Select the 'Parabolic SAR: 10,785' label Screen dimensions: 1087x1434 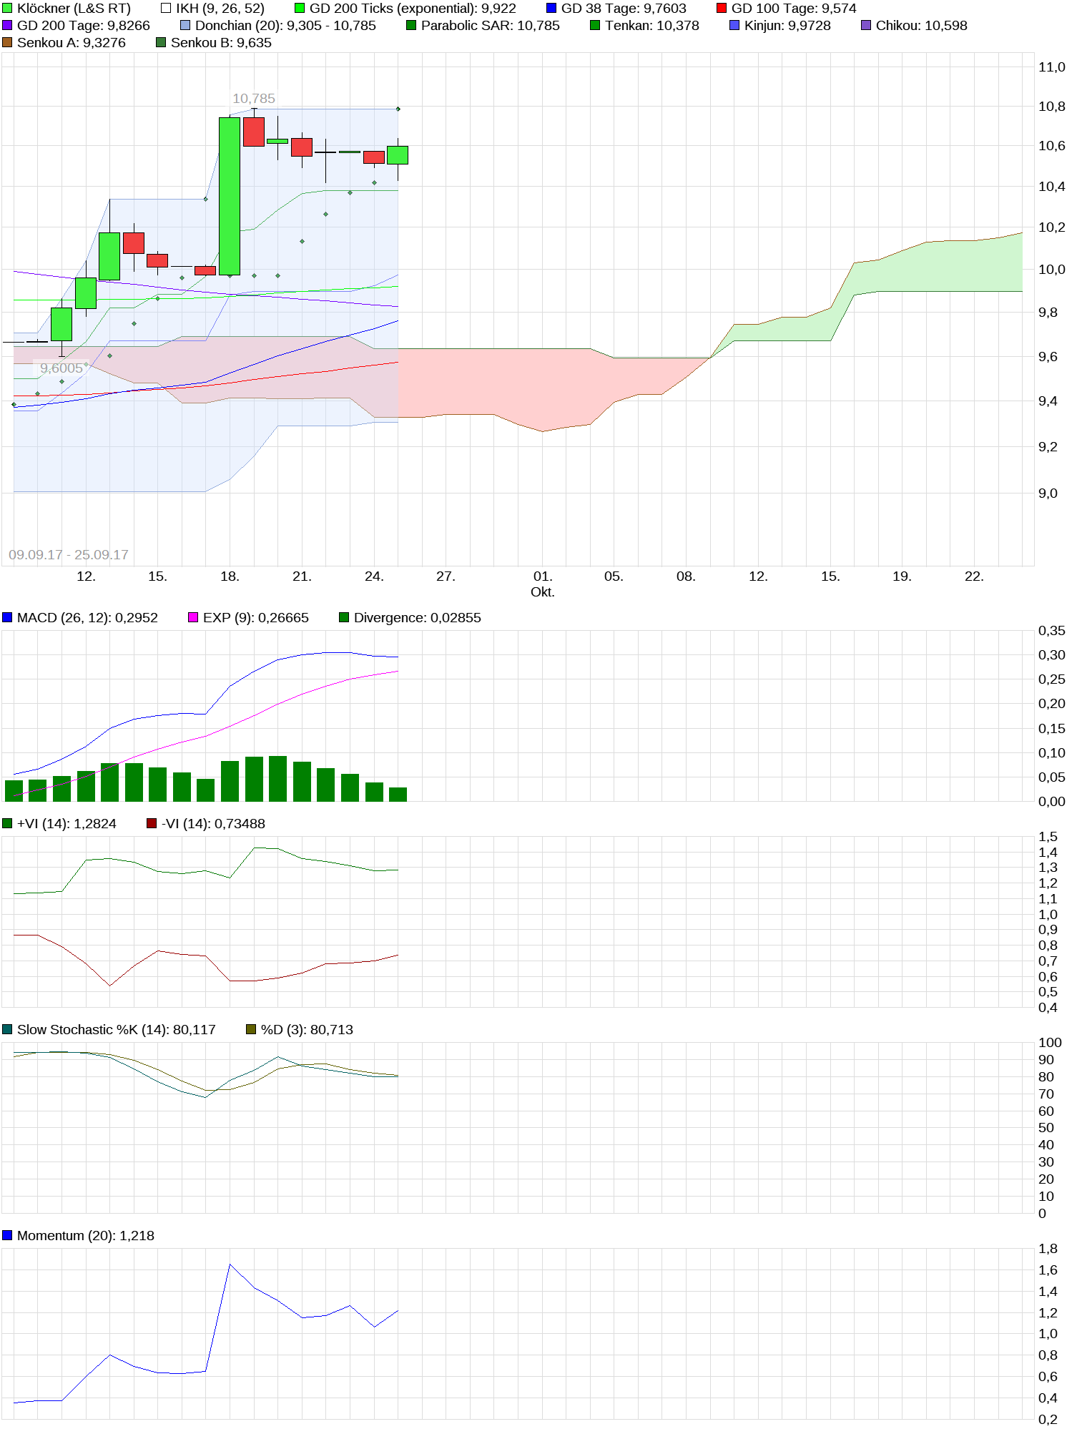coord(491,26)
